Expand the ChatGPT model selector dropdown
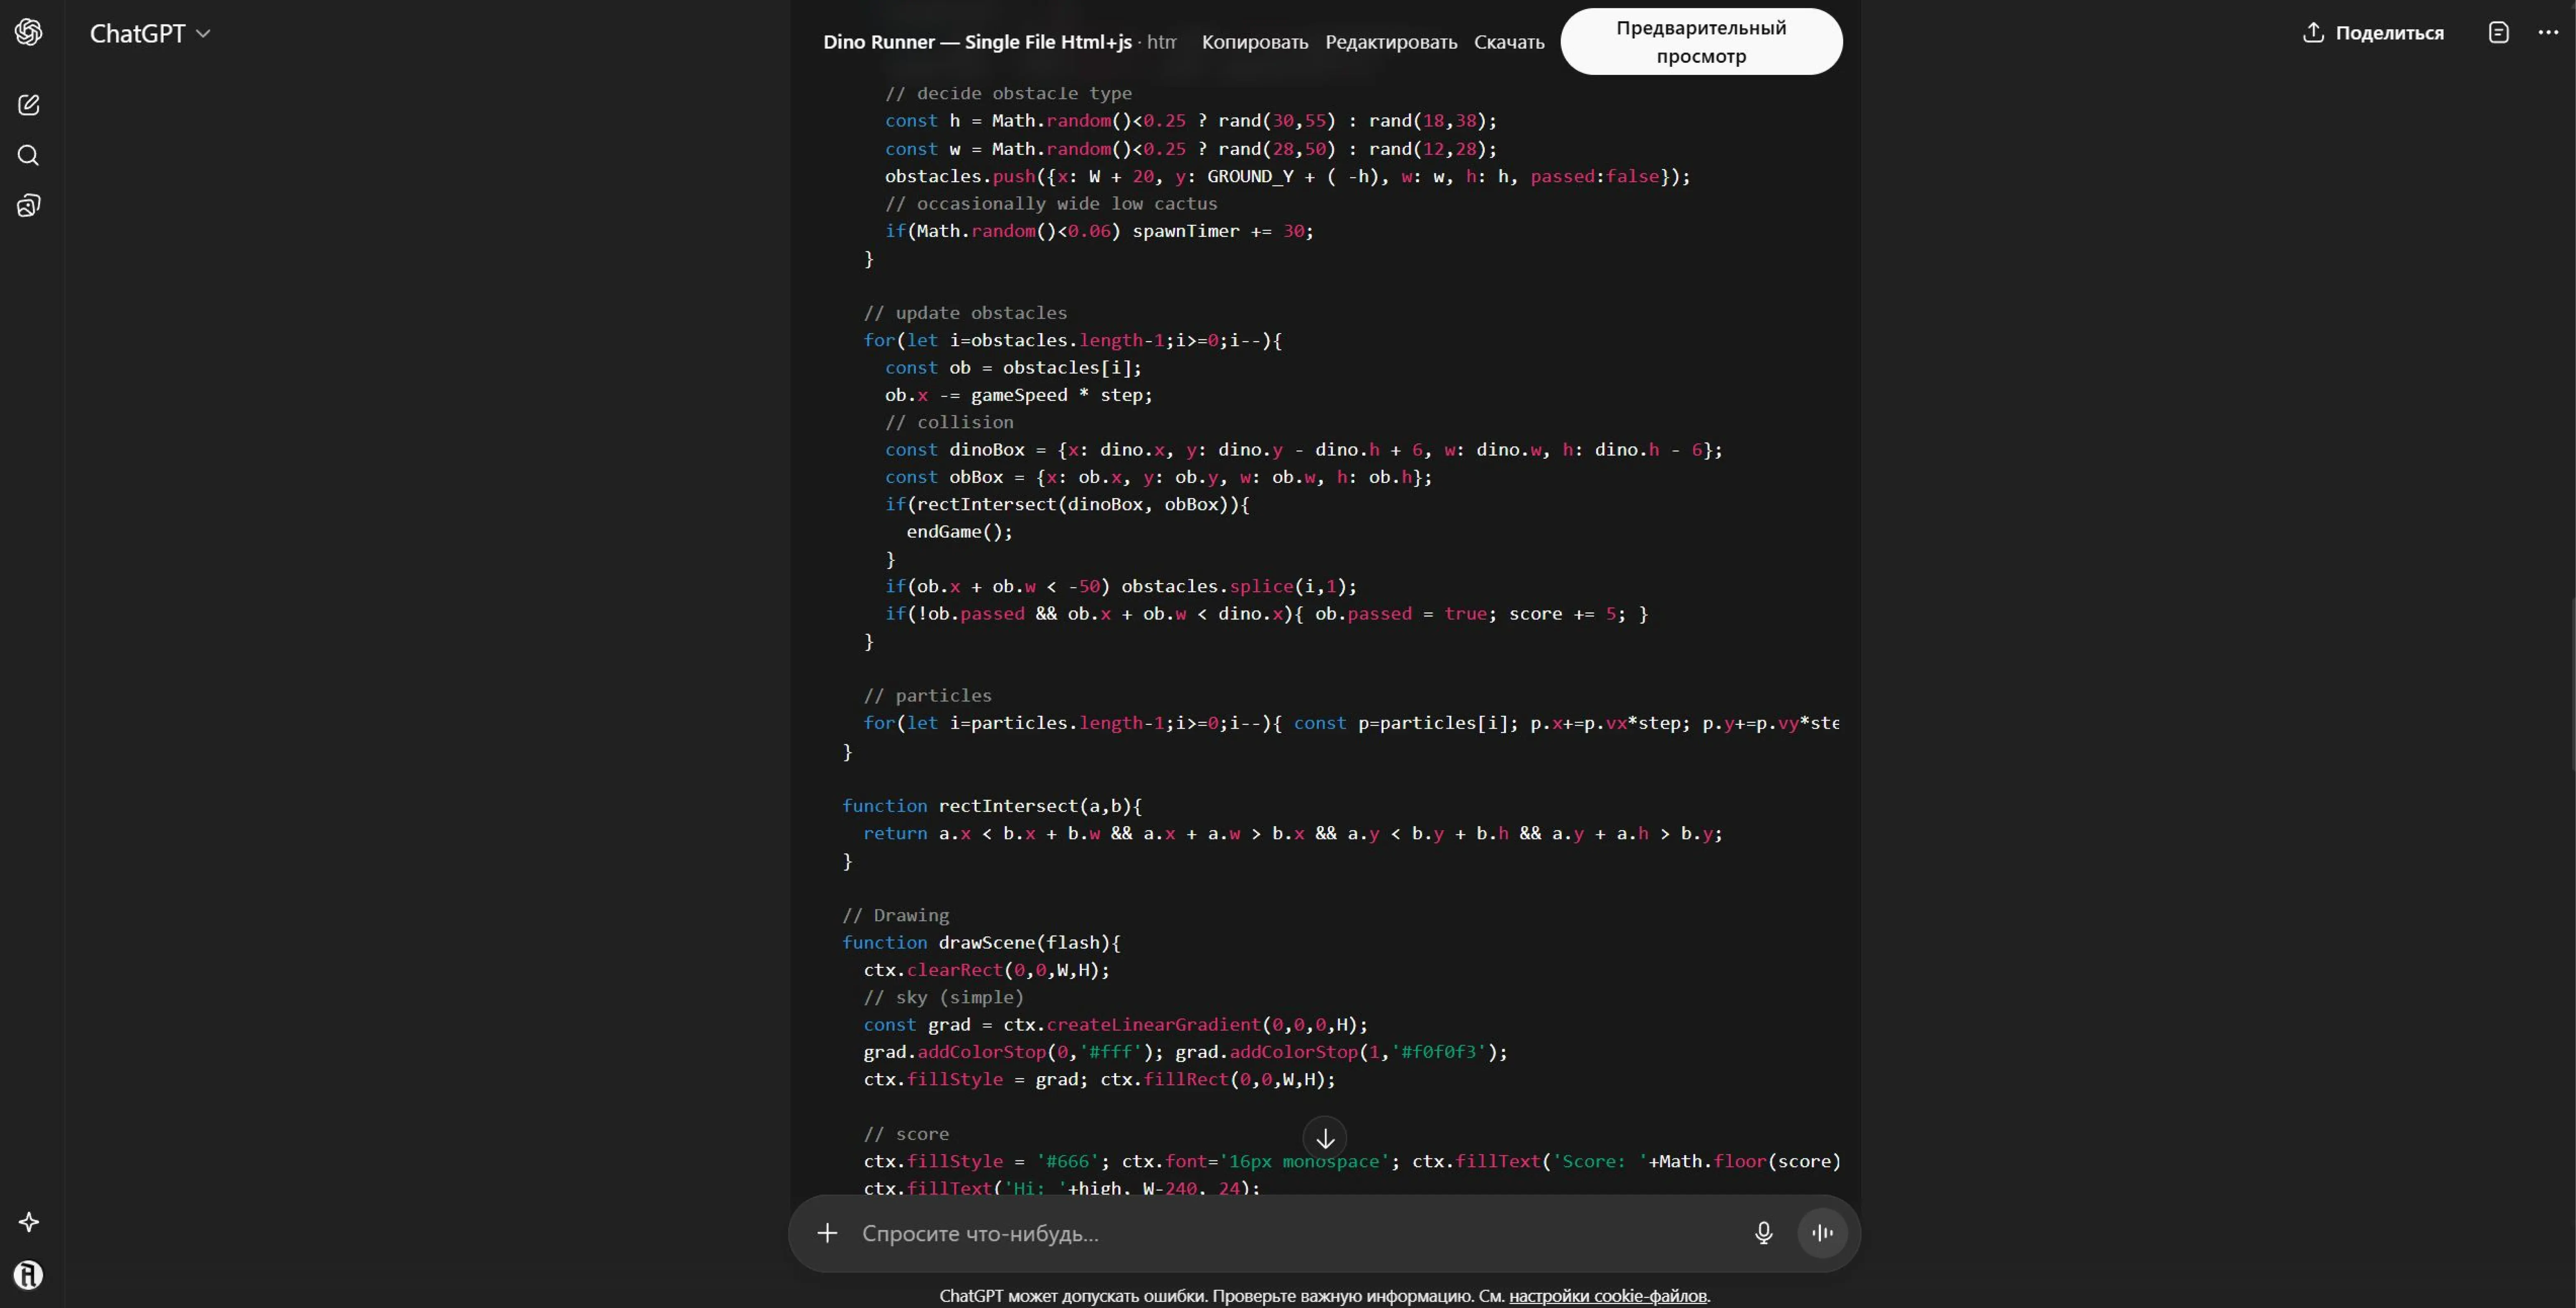The width and height of the screenshot is (2576, 1308). (150, 33)
